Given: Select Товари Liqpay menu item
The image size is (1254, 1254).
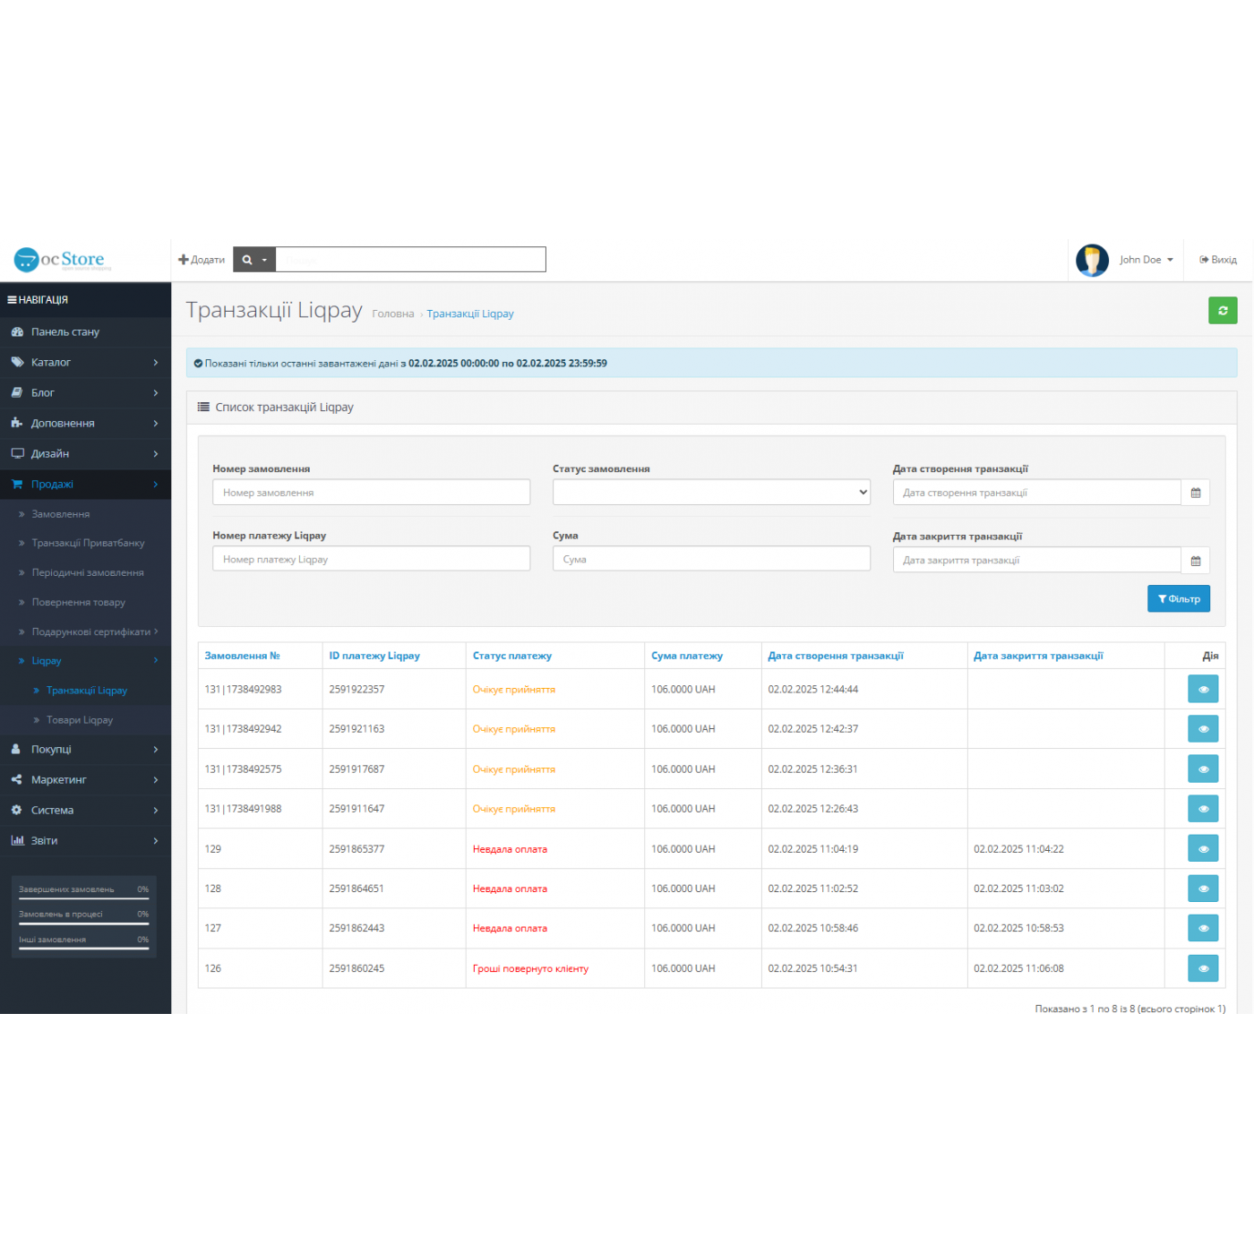Looking at the screenshot, I should [80, 720].
